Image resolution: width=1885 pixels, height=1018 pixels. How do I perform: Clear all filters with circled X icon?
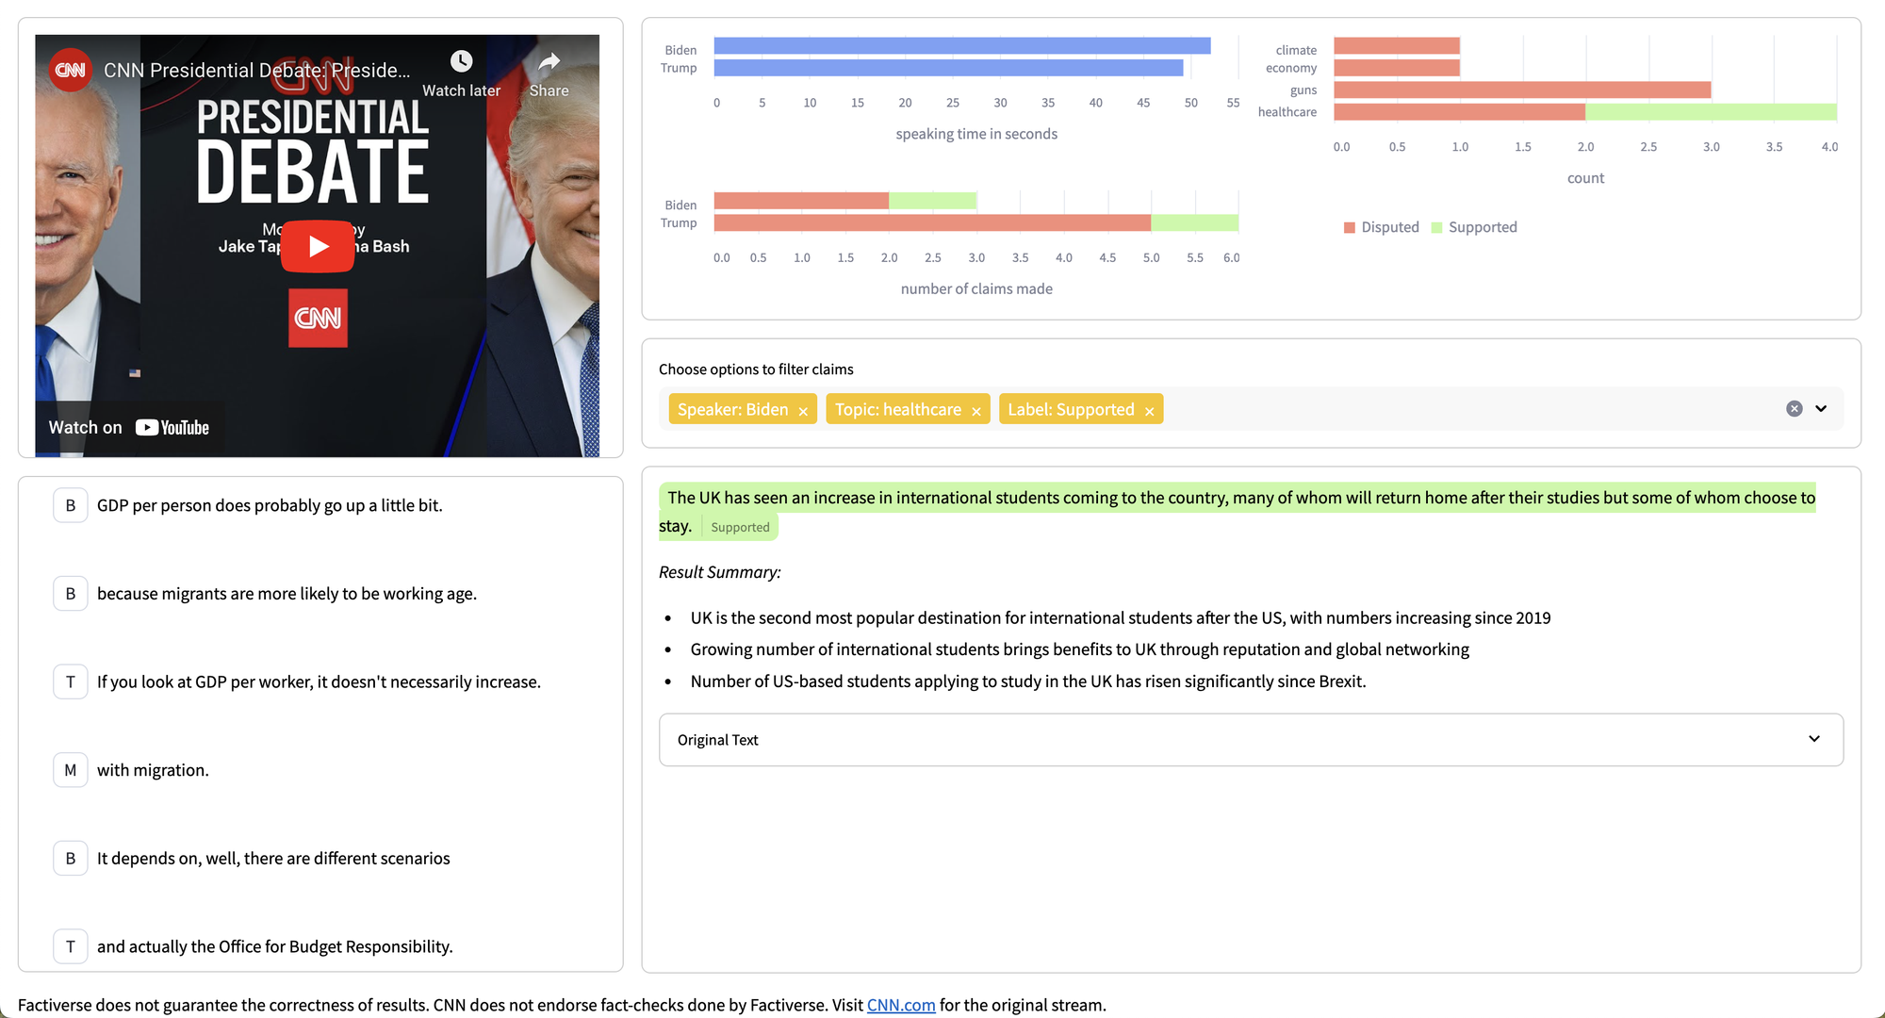point(1794,408)
